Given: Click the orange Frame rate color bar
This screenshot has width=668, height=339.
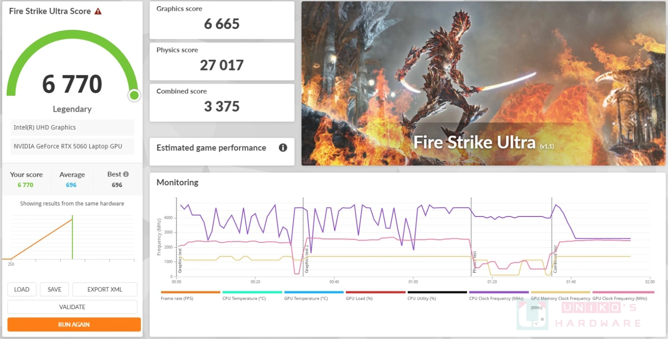Looking at the screenshot, I should [x=191, y=292].
